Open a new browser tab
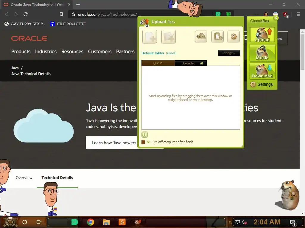This screenshot has width=305, height=228. (78, 4)
